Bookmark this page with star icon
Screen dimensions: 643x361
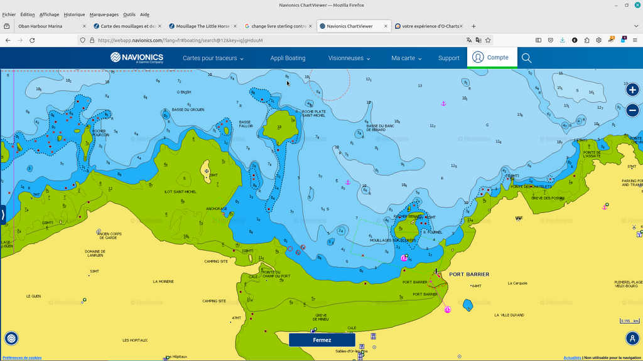click(x=488, y=40)
